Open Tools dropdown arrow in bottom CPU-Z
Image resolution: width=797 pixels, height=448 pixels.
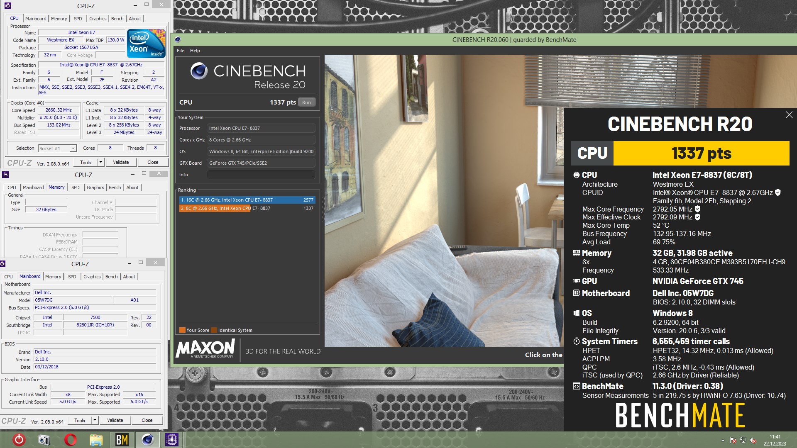pyautogui.click(x=95, y=421)
